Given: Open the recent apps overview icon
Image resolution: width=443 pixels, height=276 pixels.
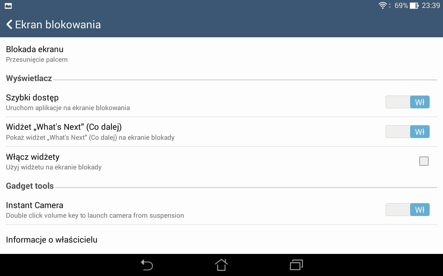Looking at the screenshot, I should [296, 265].
